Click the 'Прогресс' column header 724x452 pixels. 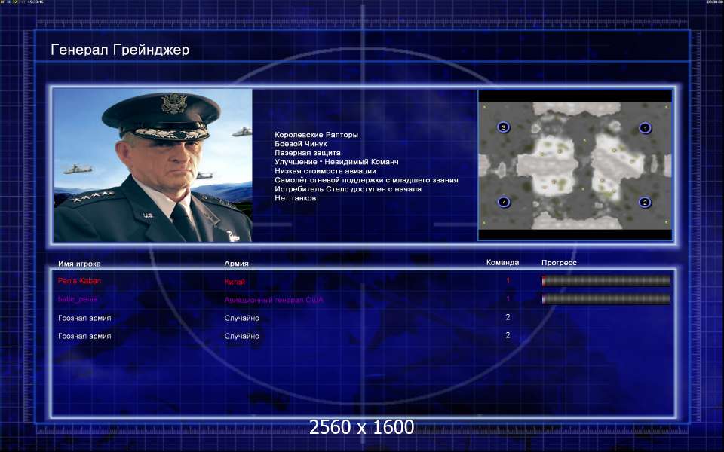click(559, 262)
